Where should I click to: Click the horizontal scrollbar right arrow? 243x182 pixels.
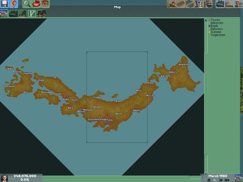pyautogui.click(x=202, y=177)
